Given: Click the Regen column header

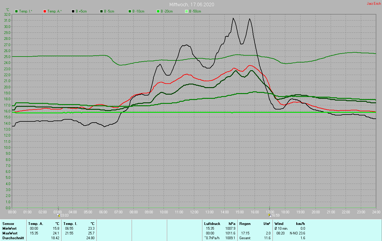Looking at the screenshot, I should point(245,223).
